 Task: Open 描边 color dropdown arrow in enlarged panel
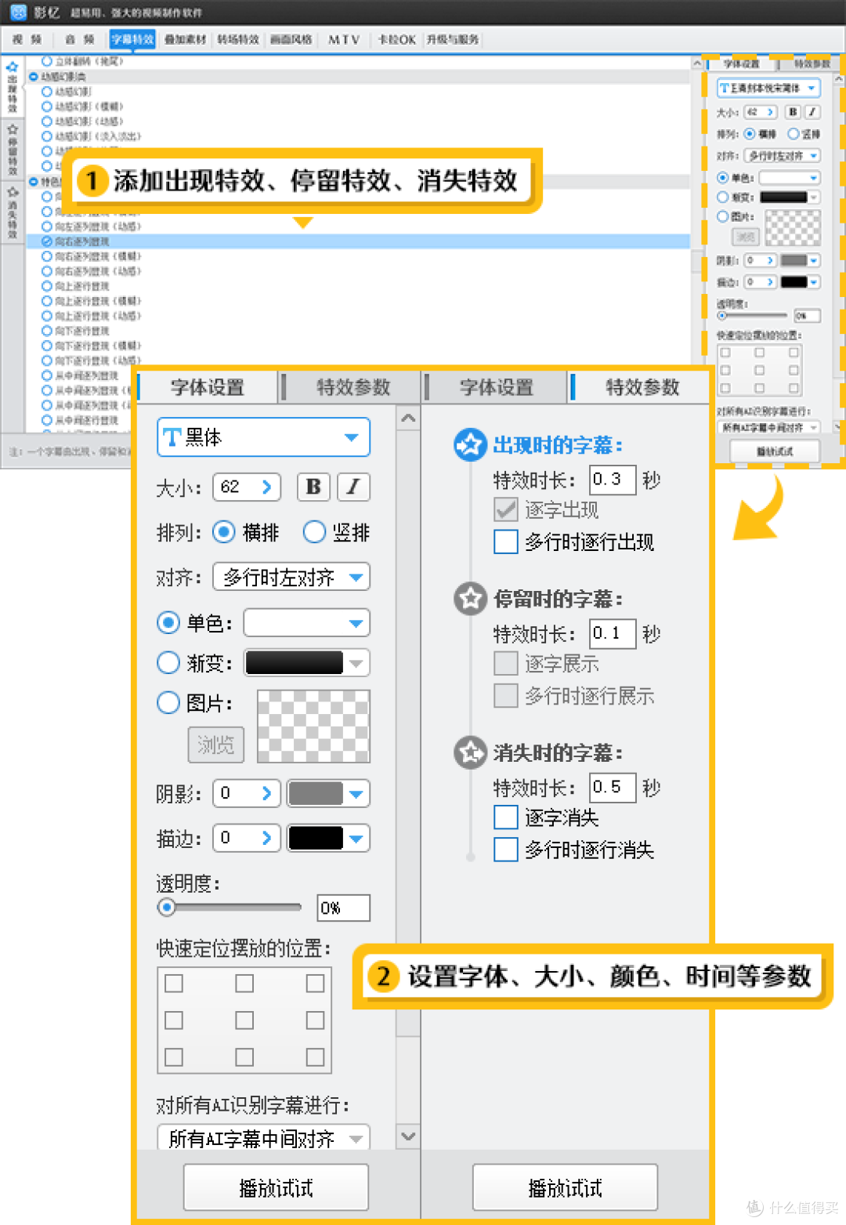(356, 838)
